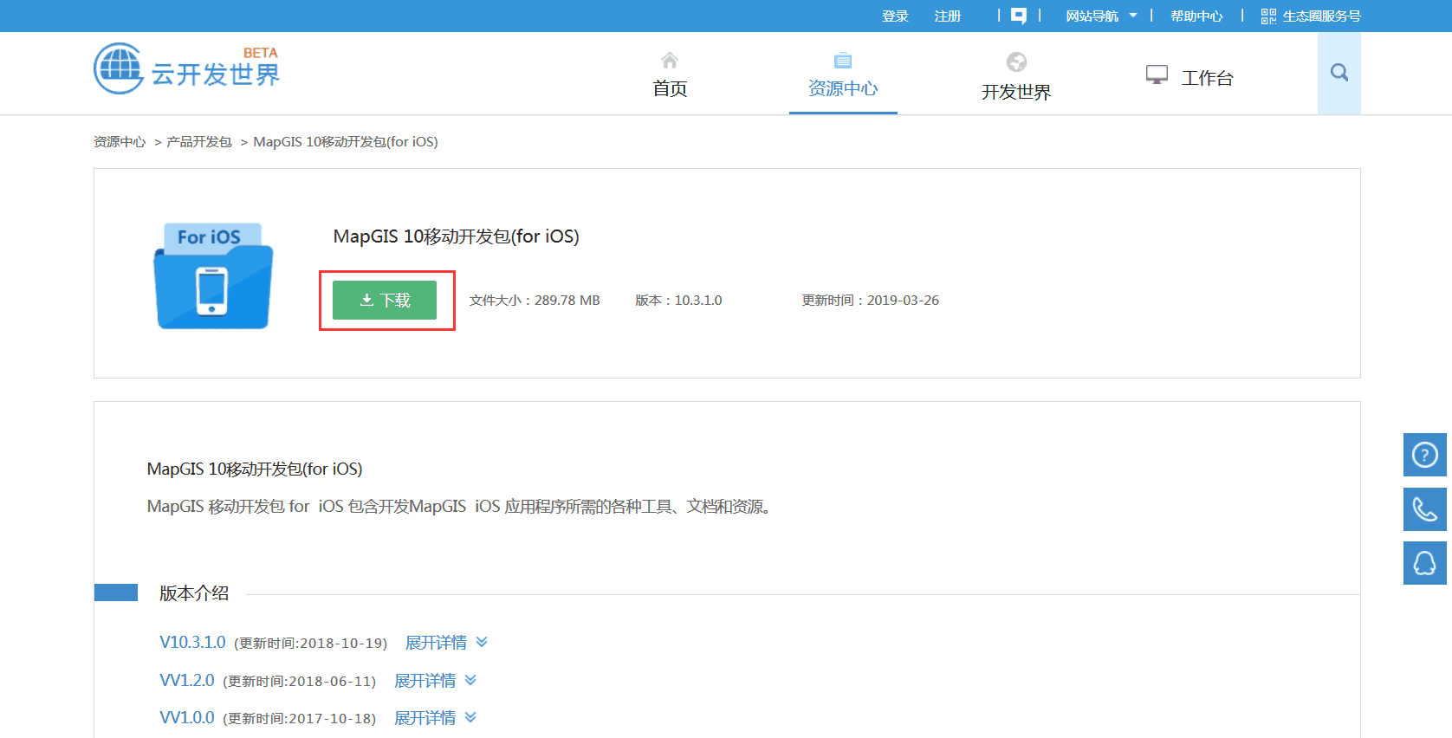The image size is (1452, 738).
Task: Click the green 下载 download button
Action: 385,300
